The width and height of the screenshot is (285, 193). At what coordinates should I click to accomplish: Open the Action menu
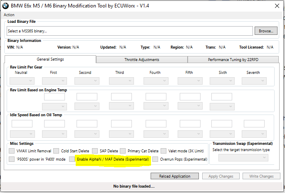pyautogui.click(x=9, y=15)
